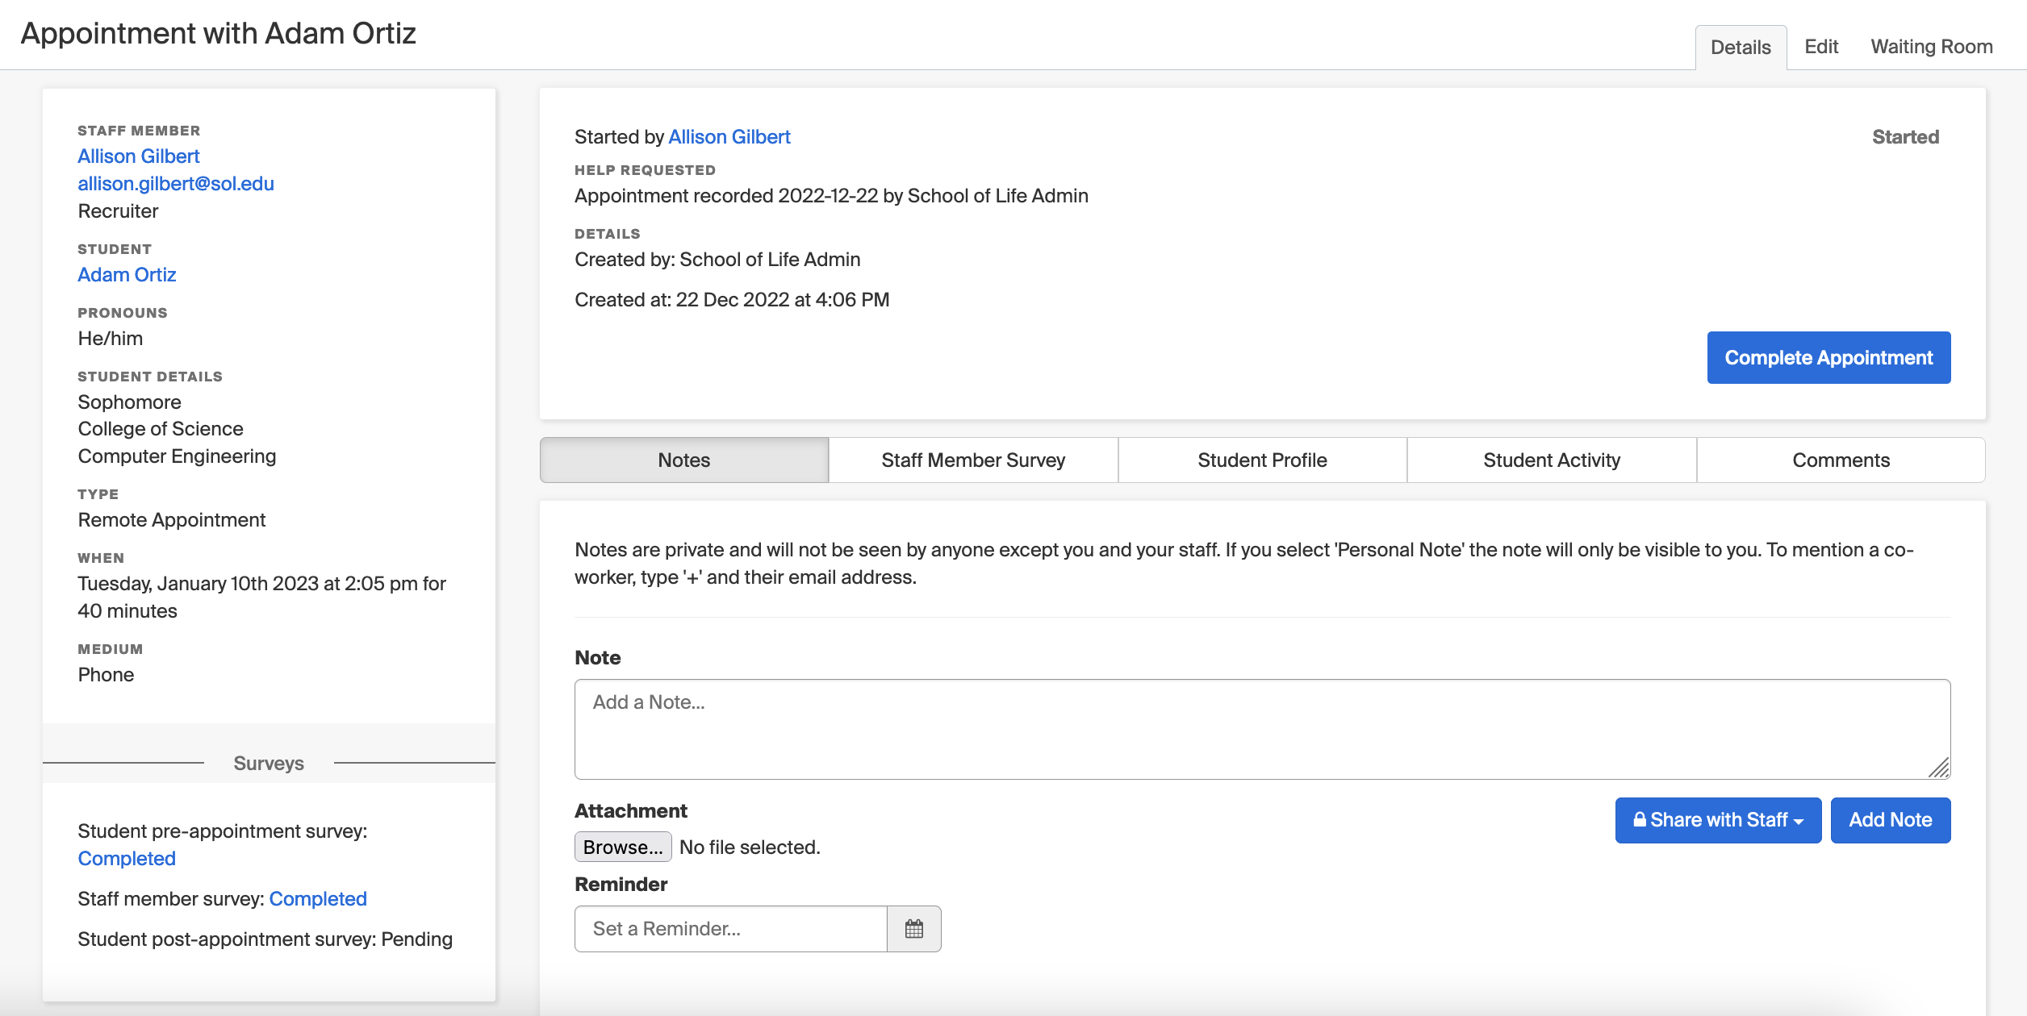View the completed staff member survey link

pos(317,898)
